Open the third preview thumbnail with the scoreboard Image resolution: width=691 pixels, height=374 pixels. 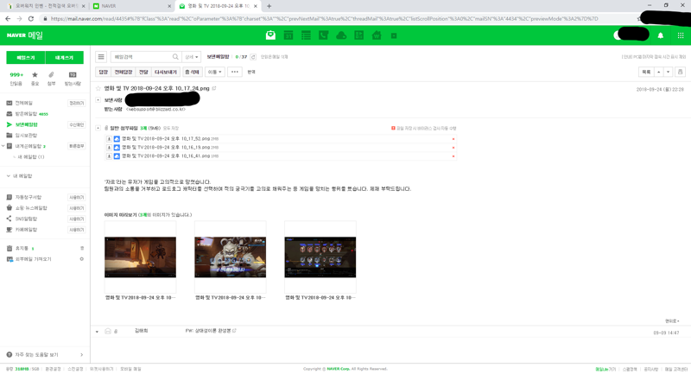(320, 257)
